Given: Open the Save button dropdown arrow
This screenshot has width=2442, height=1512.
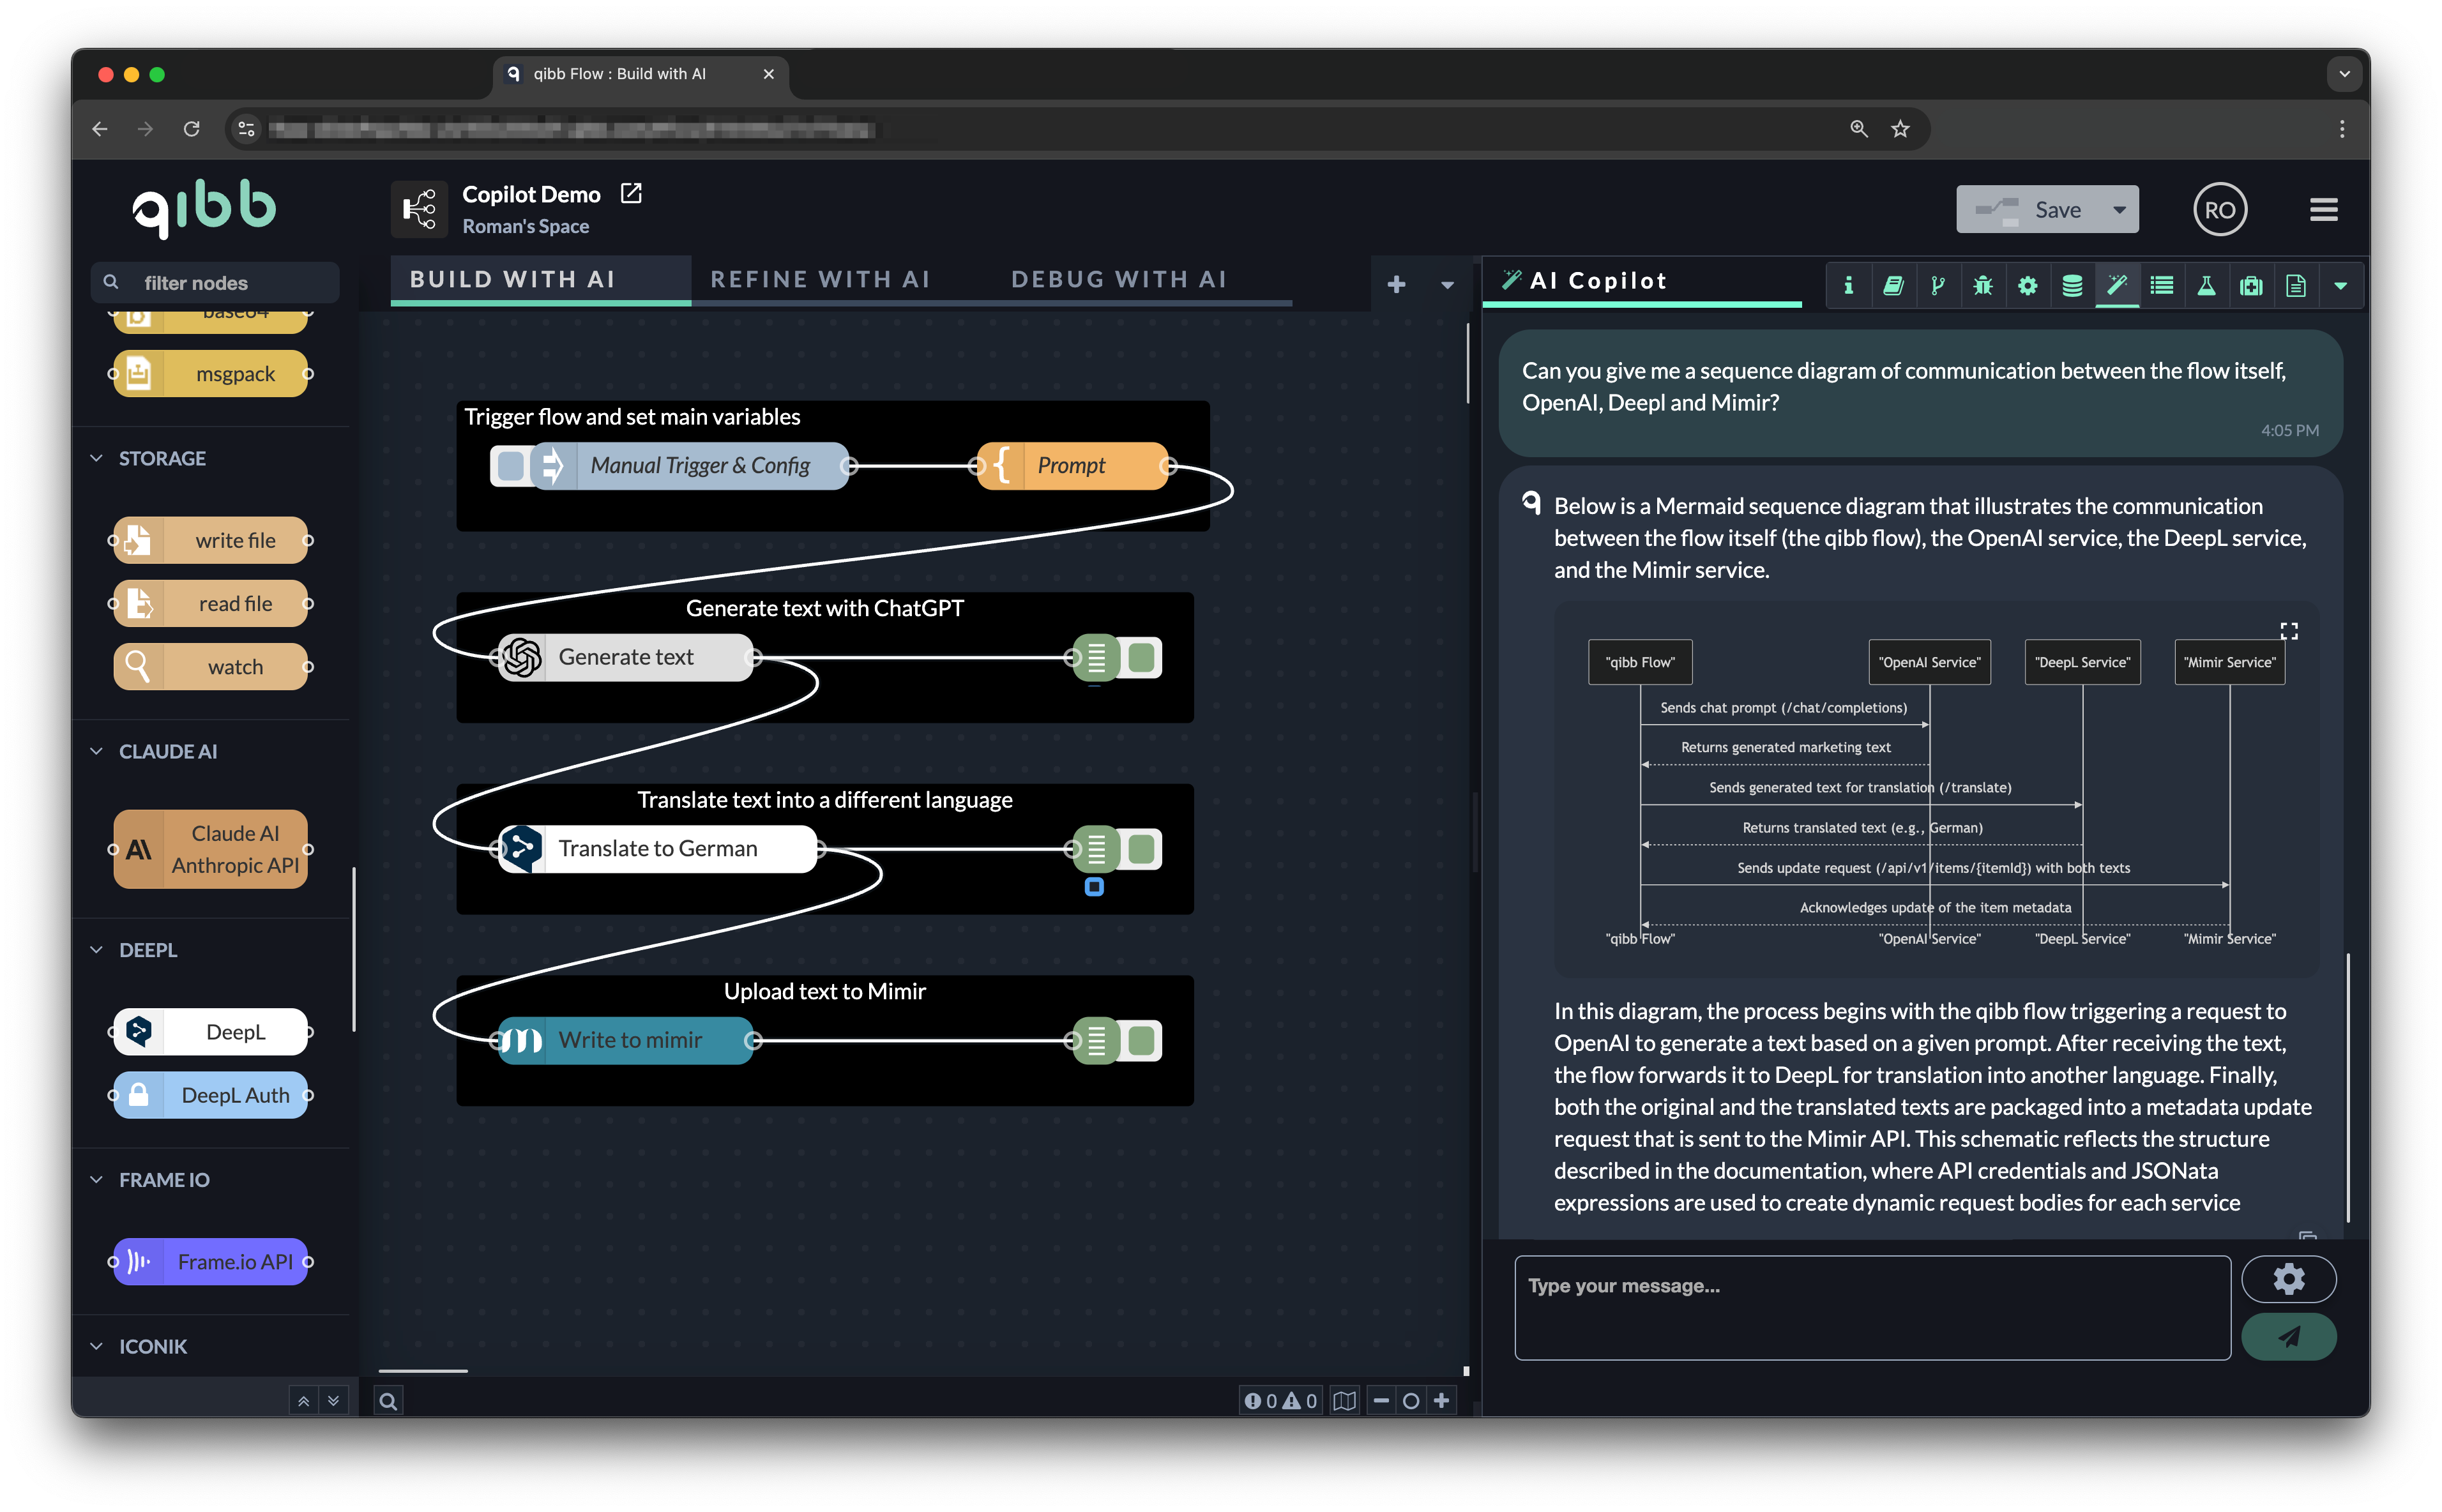Looking at the screenshot, I should (2119, 209).
